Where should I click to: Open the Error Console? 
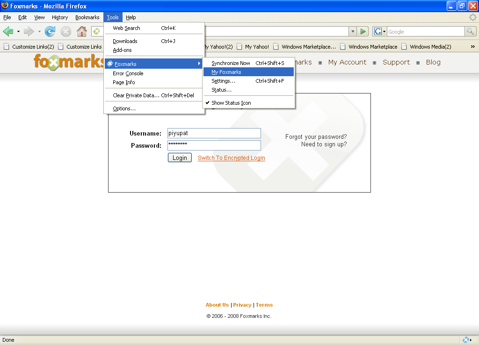[x=153, y=73]
